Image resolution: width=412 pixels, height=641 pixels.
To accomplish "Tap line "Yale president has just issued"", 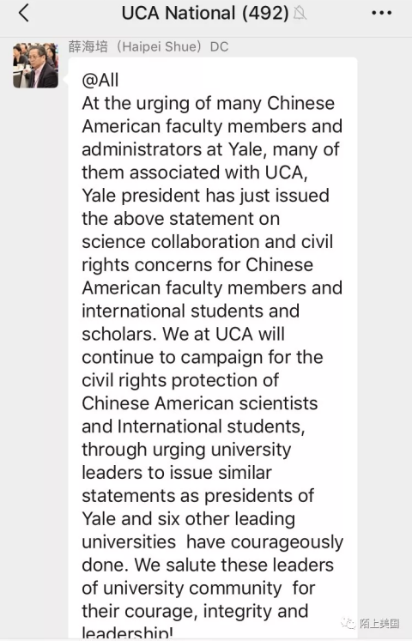I will point(206,196).
